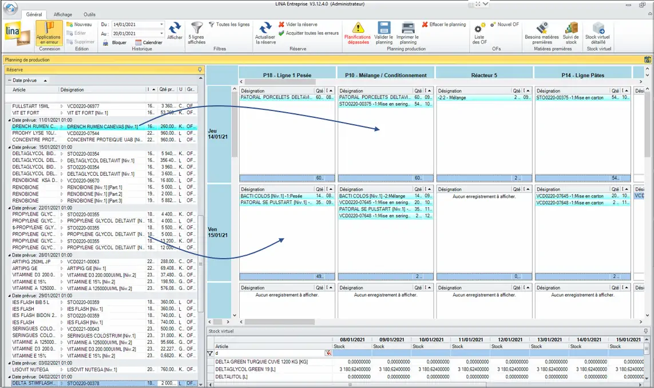
Task: Expand the ARTIPIG GE row details
Action: [x=62, y=268]
